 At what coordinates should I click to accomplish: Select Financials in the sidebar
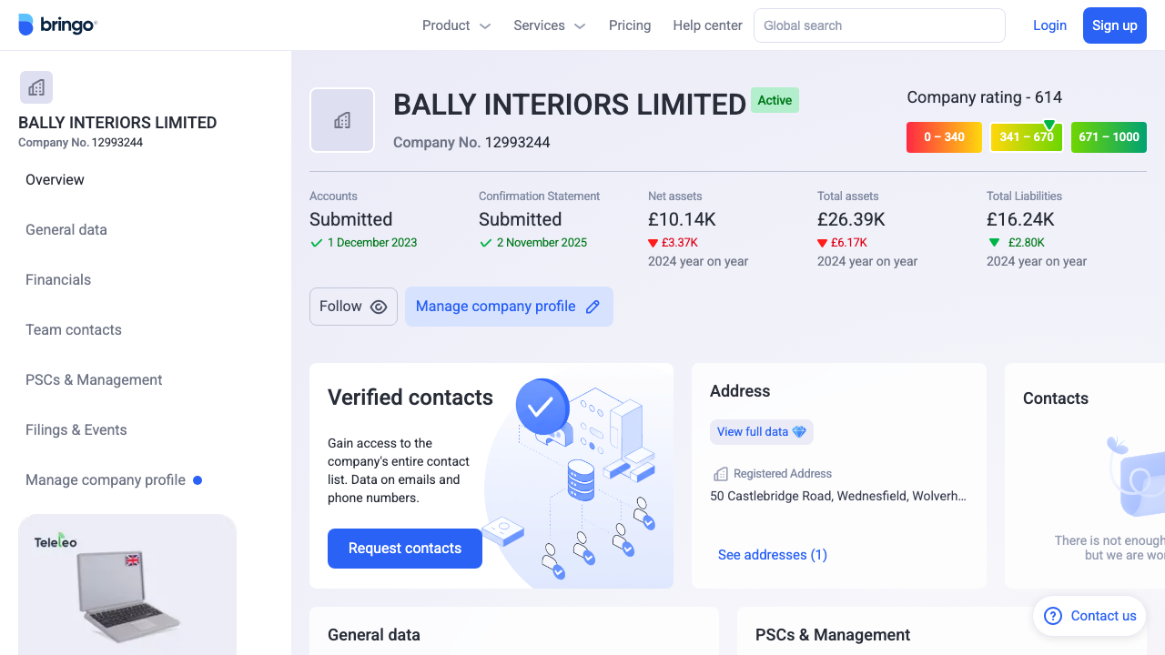(58, 279)
